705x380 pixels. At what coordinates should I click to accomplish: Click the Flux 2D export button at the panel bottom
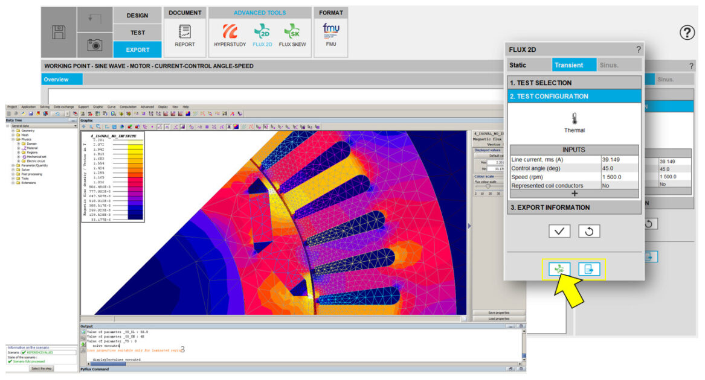[559, 270]
